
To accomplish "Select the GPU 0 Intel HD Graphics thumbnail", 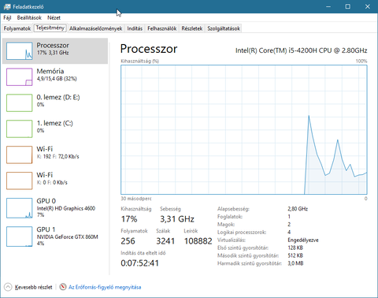I will [x=20, y=208].
